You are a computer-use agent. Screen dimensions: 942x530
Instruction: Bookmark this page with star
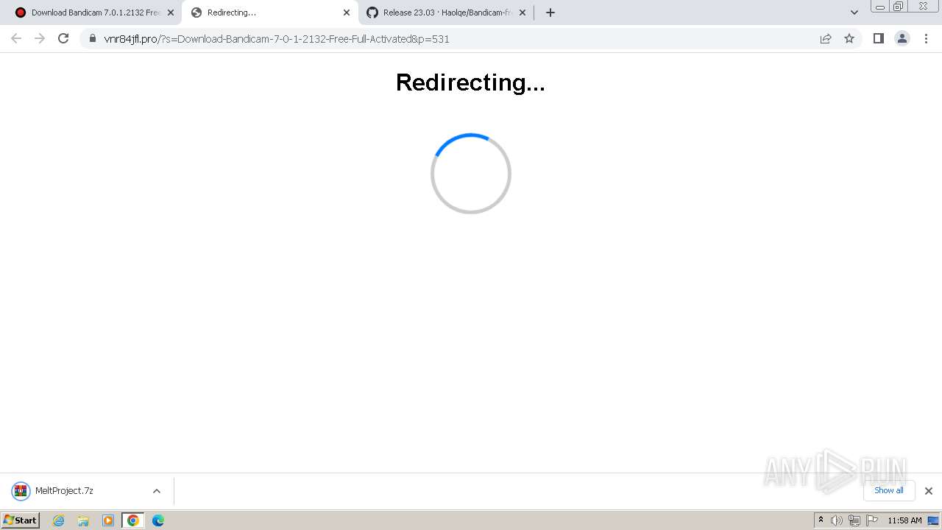849,38
